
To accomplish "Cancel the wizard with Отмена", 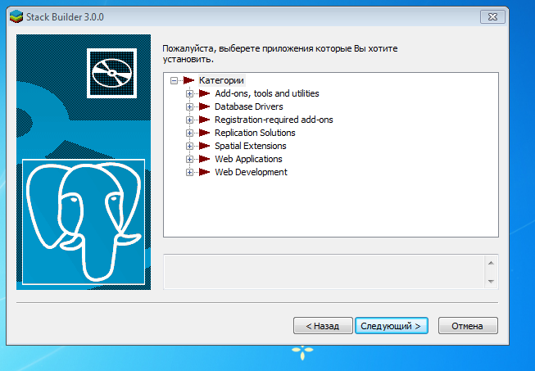I will (468, 326).
